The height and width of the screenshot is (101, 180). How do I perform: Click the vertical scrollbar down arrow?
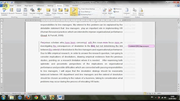pyautogui.click(x=178, y=84)
